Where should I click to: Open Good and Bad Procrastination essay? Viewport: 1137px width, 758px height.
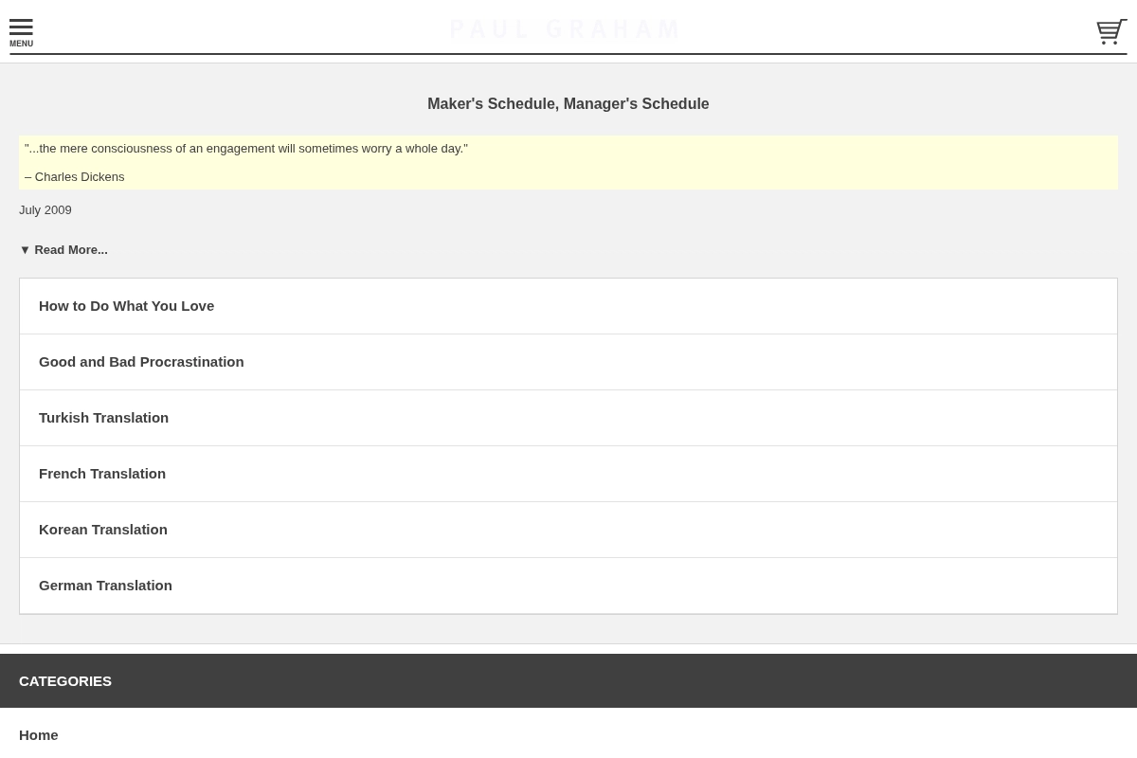coord(568,362)
